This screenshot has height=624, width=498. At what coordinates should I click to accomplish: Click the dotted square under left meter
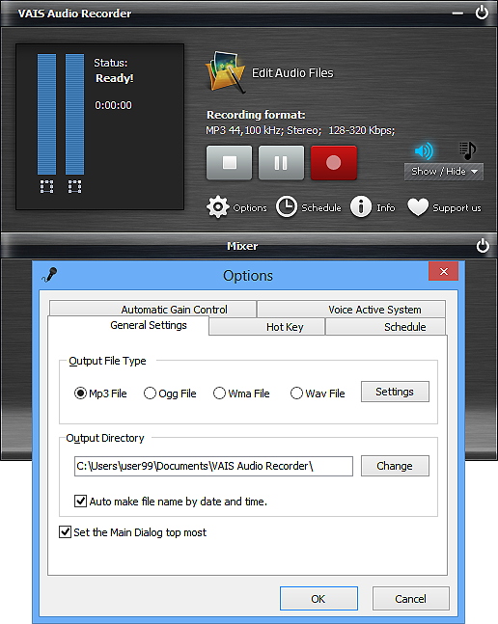[x=46, y=186]
